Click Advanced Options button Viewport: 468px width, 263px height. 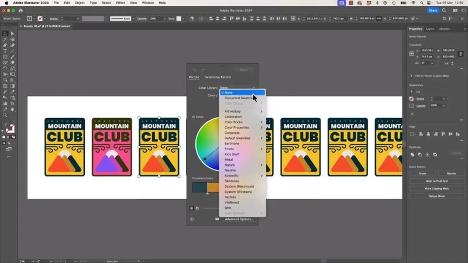(x=239, y=219)
